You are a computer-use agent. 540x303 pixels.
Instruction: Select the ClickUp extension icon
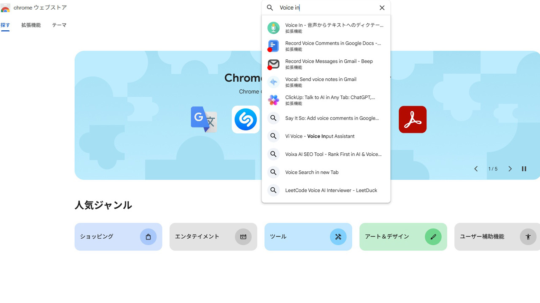(x=273, y=100)
